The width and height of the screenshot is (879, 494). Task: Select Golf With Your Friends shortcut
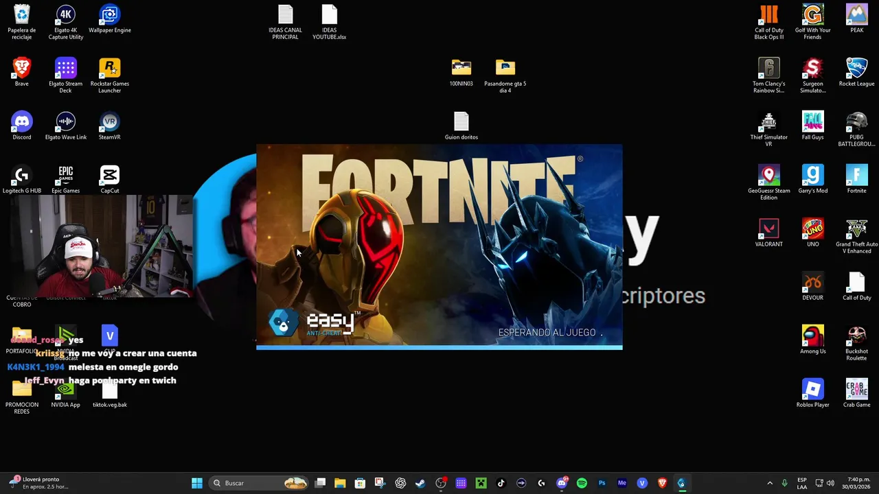click(x=813, y=21)
